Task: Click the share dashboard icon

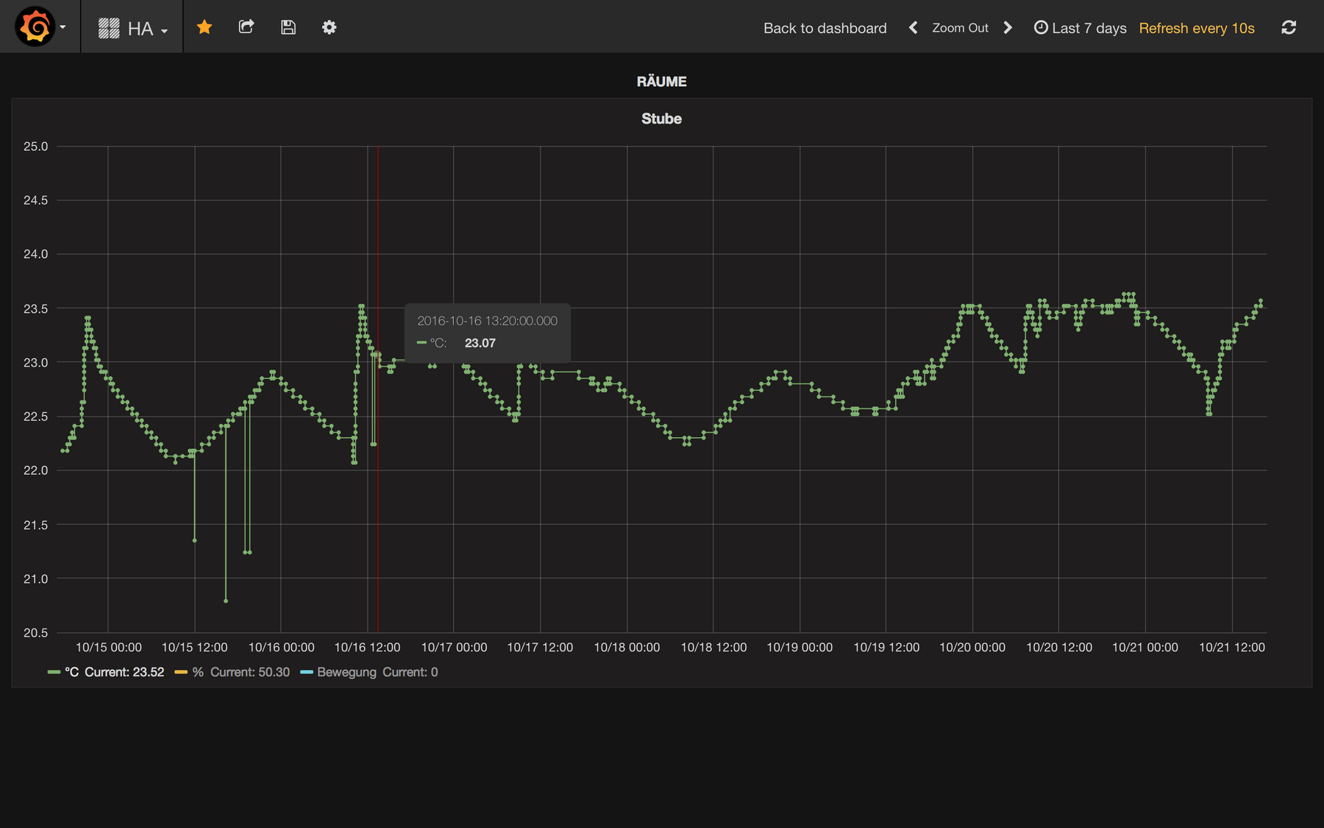Action: pos(246,27)
